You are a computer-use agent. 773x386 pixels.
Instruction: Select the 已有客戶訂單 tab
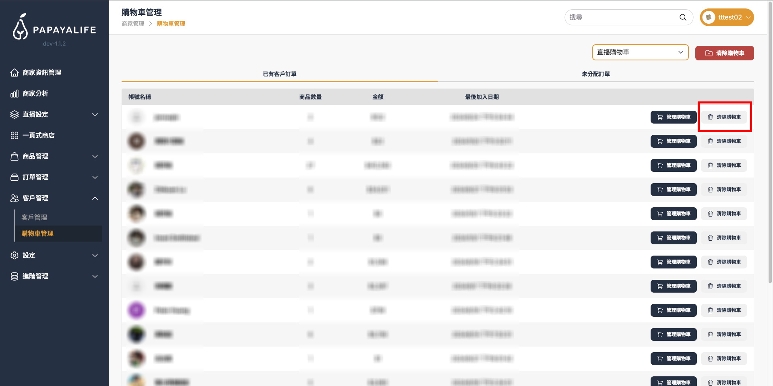pos(279,74)
